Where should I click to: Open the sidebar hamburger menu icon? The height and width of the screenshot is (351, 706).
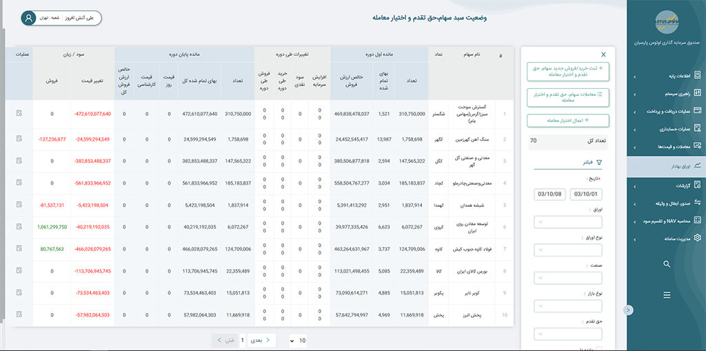tap(666, 295)
